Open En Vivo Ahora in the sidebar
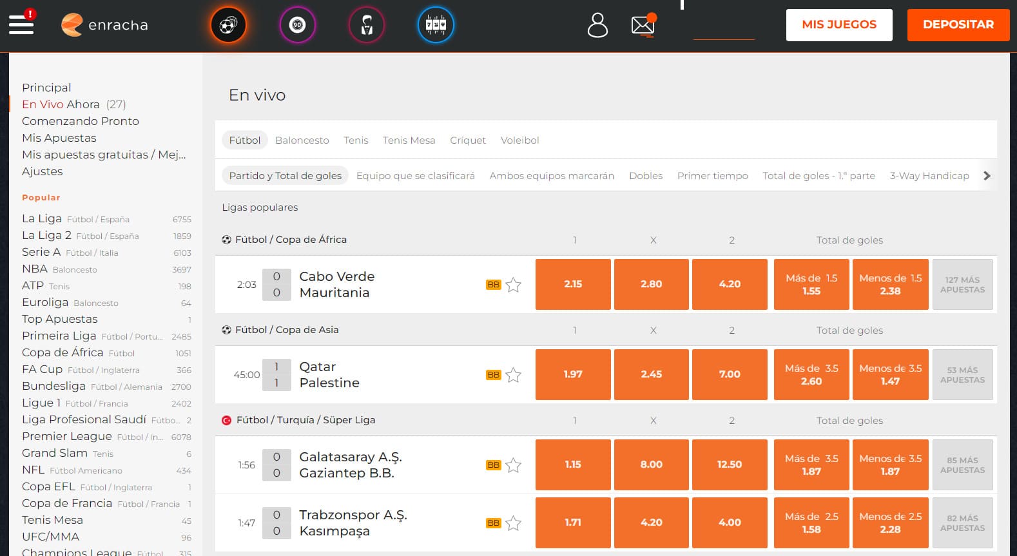This screenshot has height=556, width=1017. [x=73, y=104]
